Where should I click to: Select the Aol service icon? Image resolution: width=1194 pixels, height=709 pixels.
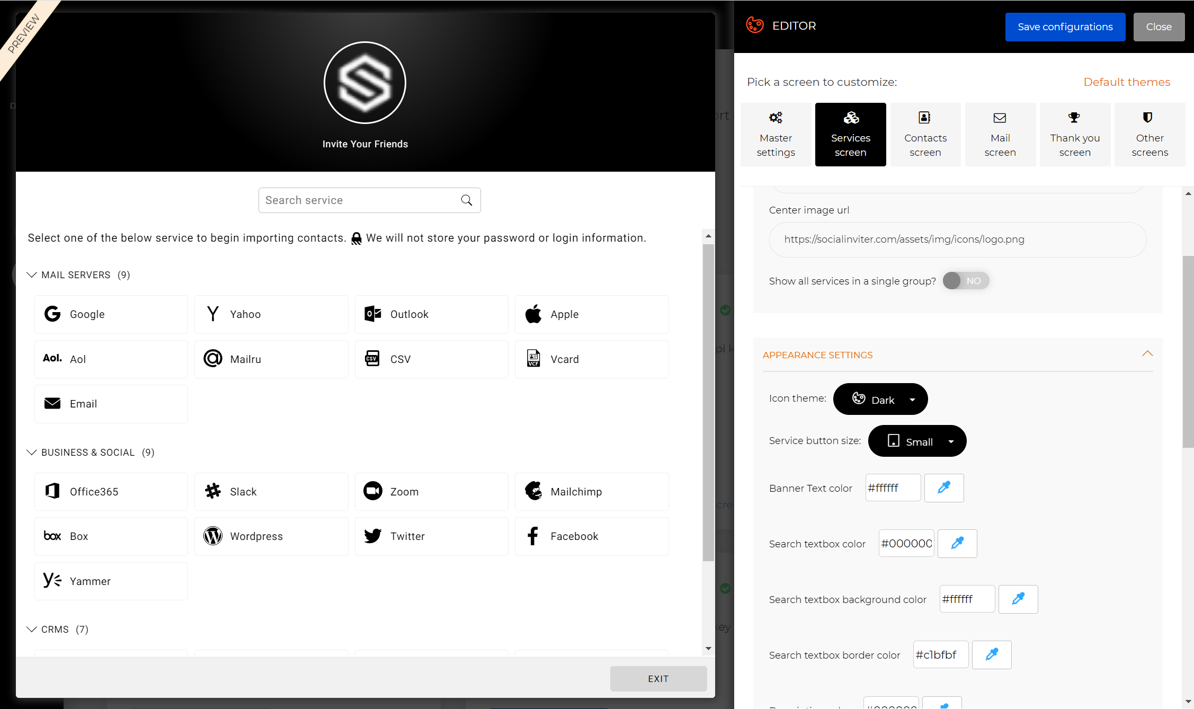coord(52,358)
